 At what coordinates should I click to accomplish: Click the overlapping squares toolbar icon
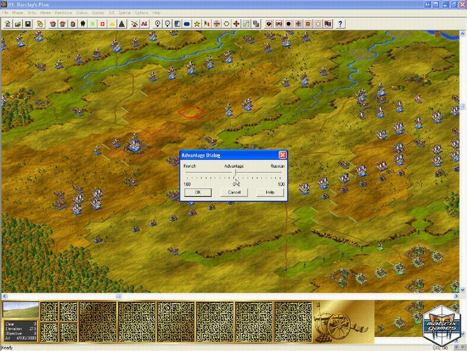256,24
